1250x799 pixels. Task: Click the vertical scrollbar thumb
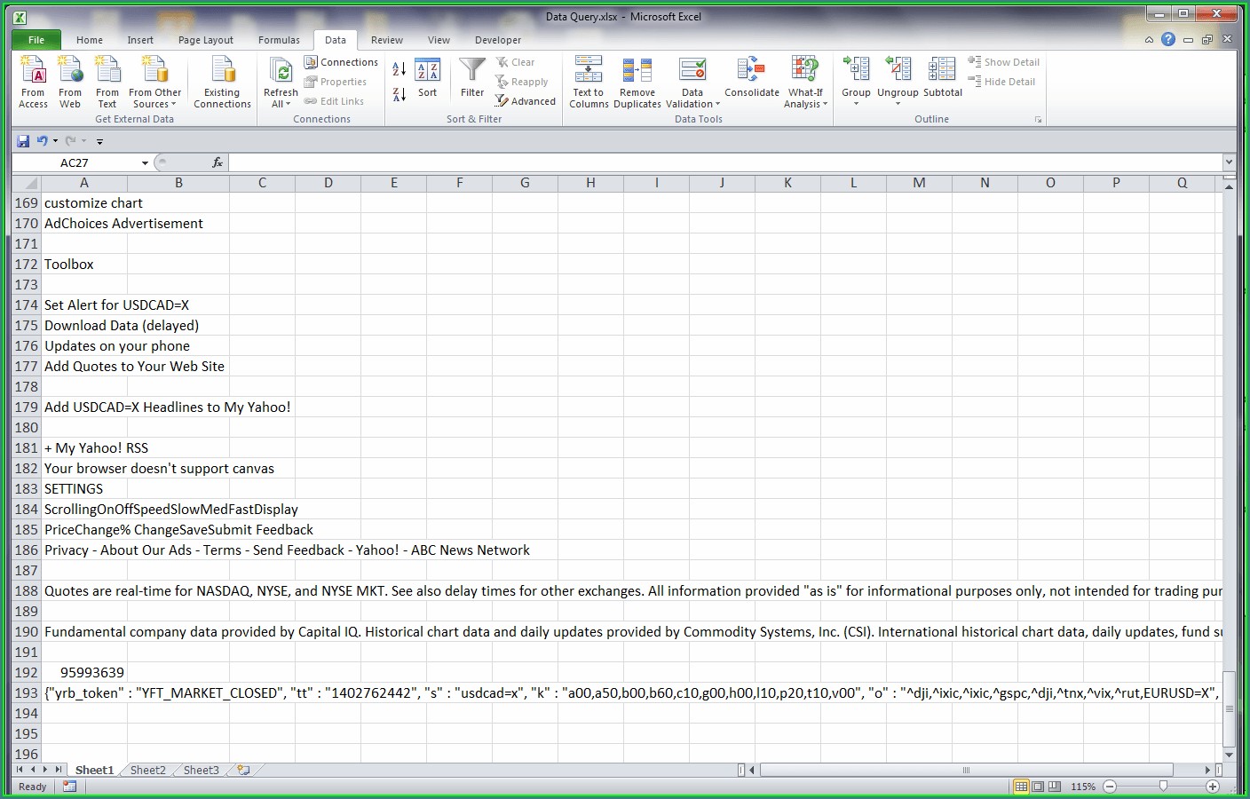[1229, 709]
